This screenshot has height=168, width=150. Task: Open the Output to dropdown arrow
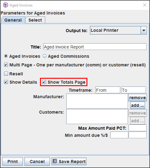(x=144, y=30)
